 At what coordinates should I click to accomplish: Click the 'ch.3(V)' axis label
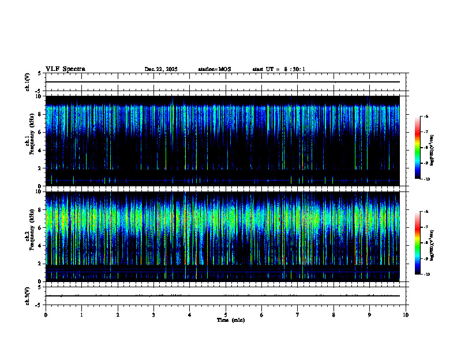27,296
